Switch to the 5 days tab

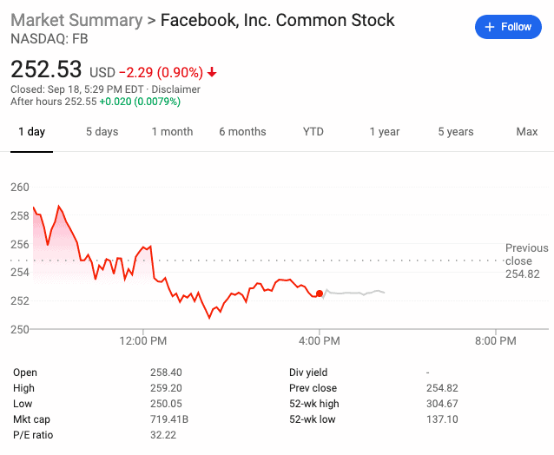click(x=102, y=132)
